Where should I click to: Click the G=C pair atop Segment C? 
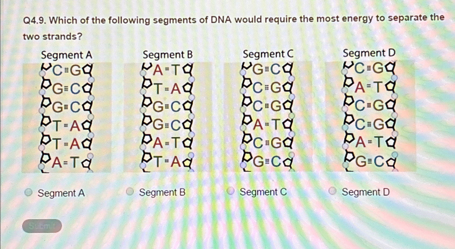point(267,69)
